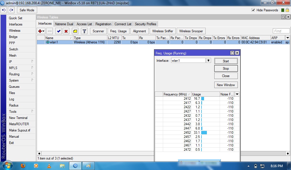Screen dimensions: 291x170
Task: Click the battery icon in system tray
Action: [255, 166]
